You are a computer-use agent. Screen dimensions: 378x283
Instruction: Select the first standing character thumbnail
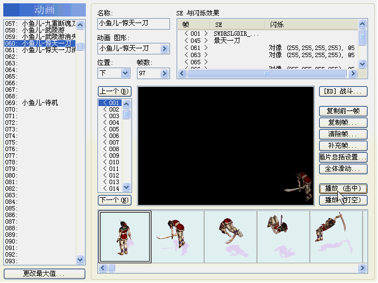click(125, 237)
